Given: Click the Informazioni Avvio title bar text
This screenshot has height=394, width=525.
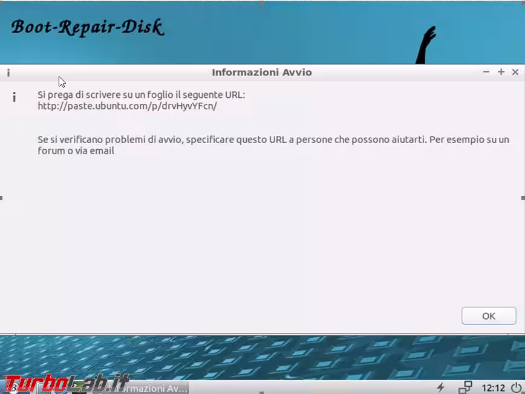Looking at the screenshot, I should click(x=262, y=72).
